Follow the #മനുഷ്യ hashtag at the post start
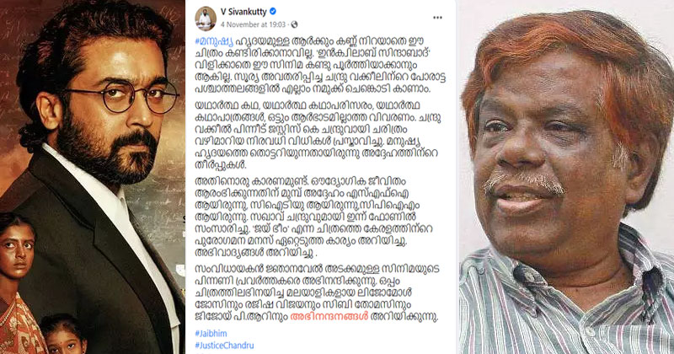 tap(214, 42)
